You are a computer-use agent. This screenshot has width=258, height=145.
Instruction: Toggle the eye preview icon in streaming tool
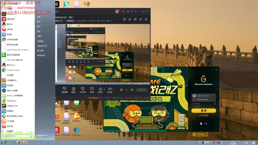click(127, 90)
